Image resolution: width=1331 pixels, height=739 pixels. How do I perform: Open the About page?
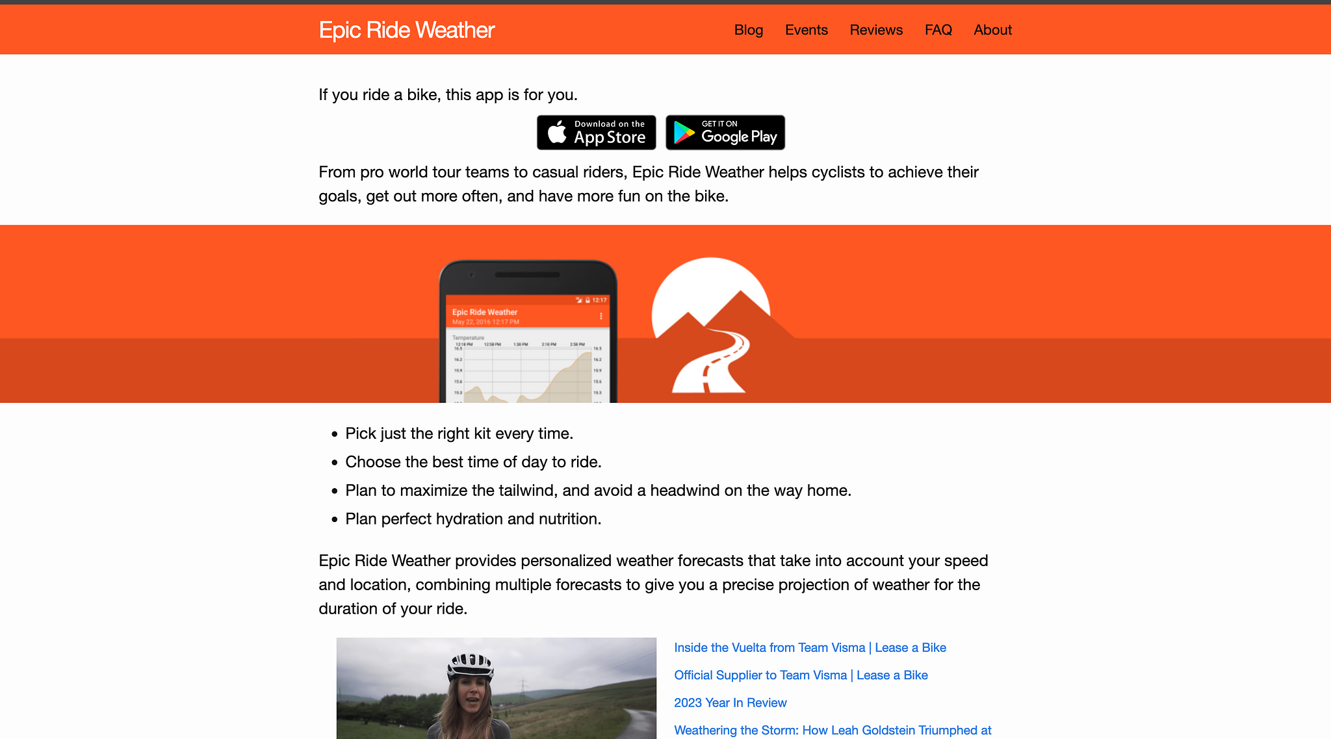click(992, 29)
